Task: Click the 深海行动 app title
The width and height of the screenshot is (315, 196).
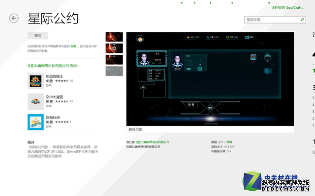Action: tap(53, 118)
